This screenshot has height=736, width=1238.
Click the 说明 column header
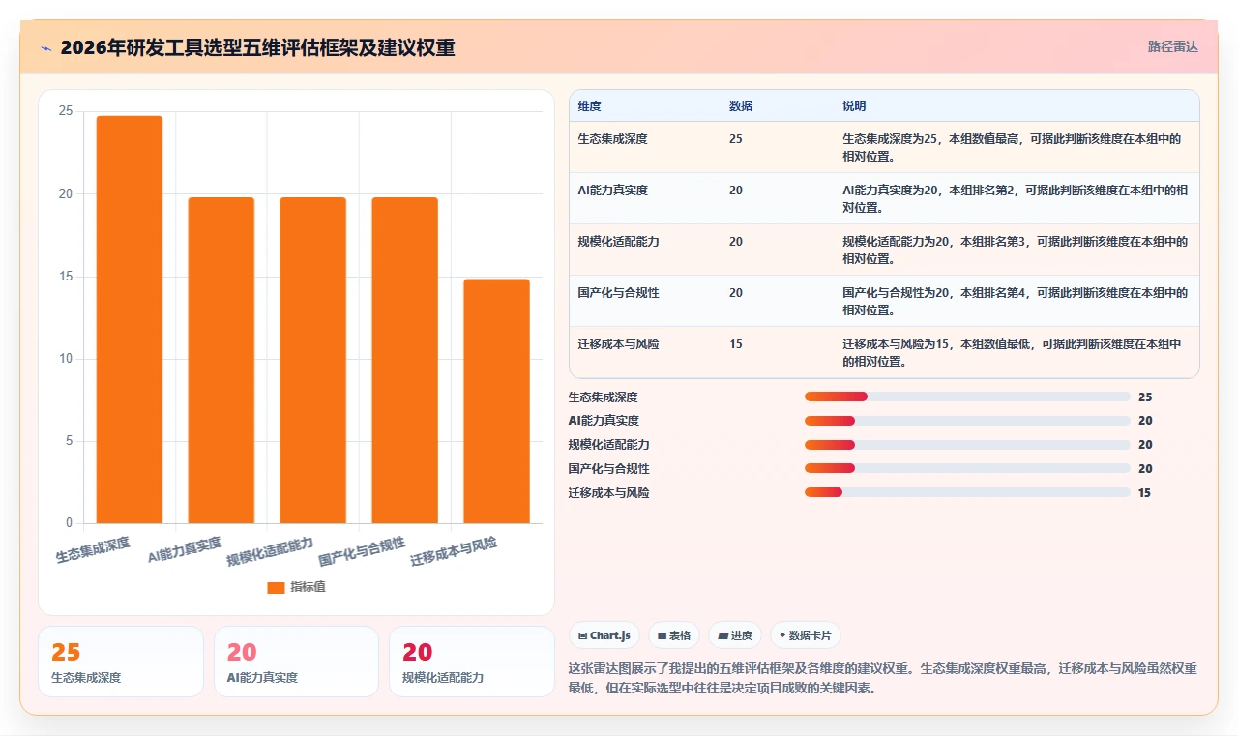(854, 105)
